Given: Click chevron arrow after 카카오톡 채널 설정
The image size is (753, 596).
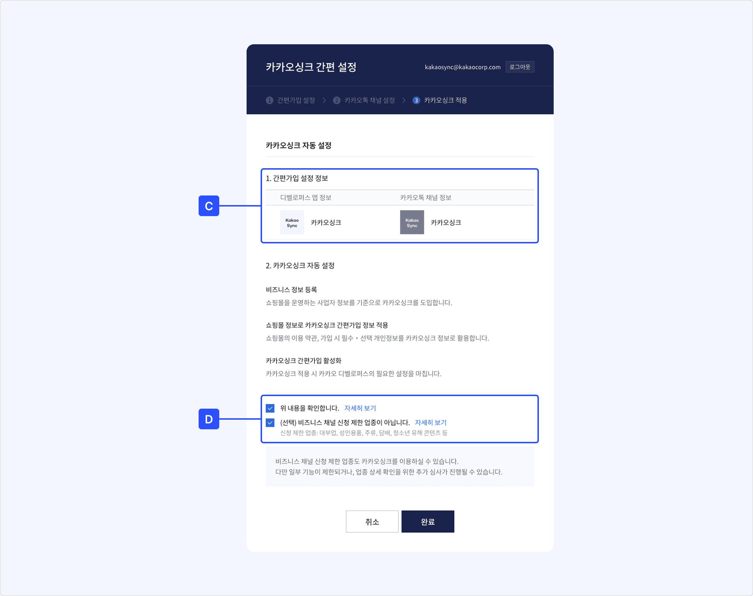Looking at the screenshot, I should point(404,100).
